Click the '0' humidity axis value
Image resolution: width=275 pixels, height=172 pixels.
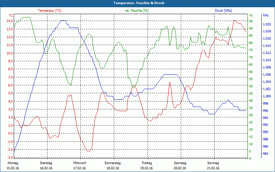pos(250,158)
